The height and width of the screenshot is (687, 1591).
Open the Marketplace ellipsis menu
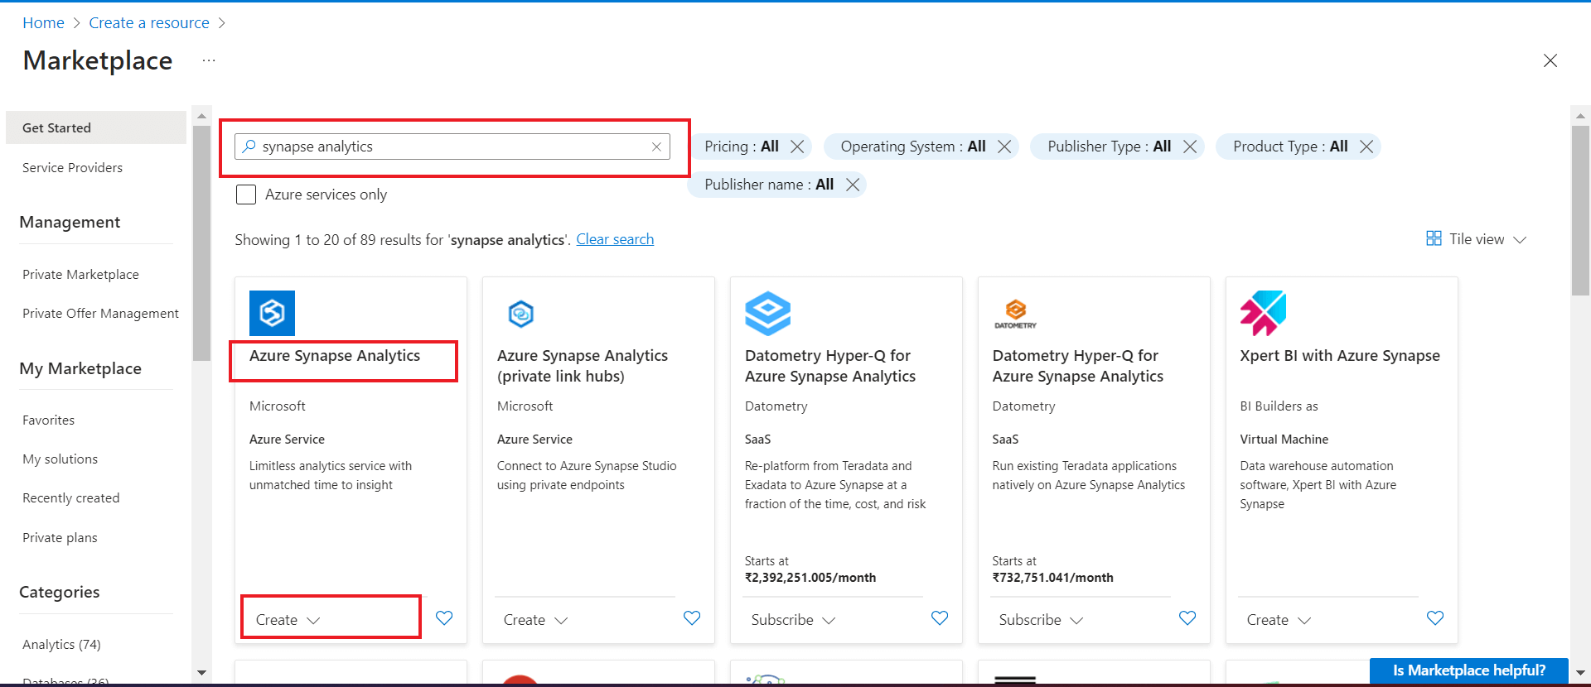click(x=209, y=60)
